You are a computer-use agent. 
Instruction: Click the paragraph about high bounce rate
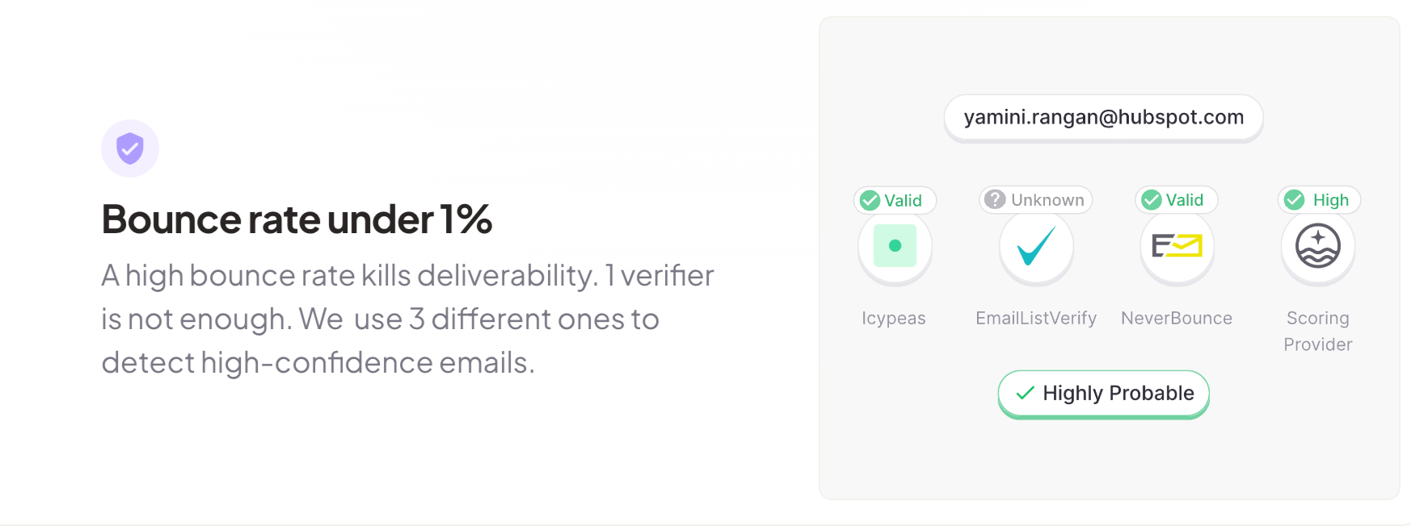point(407,319)
